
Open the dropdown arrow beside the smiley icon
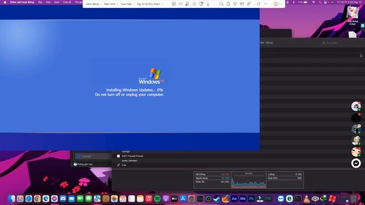281,4
